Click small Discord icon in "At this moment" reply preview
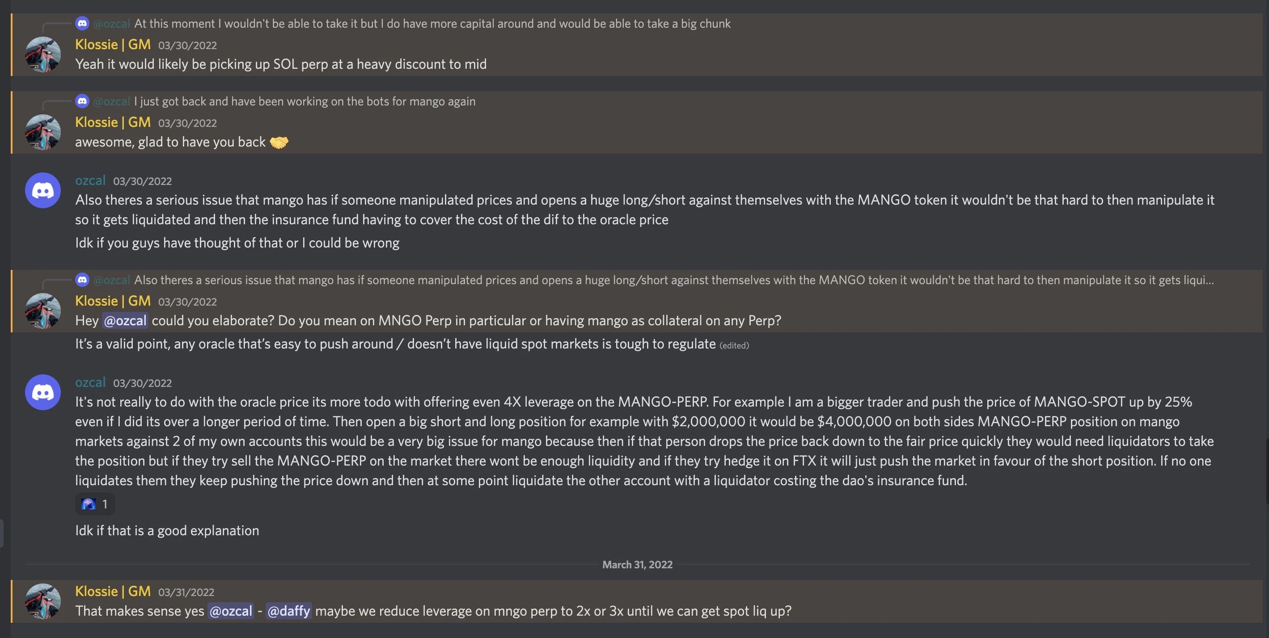Screen dimensions: 1269x638 (x=82, y=23)
